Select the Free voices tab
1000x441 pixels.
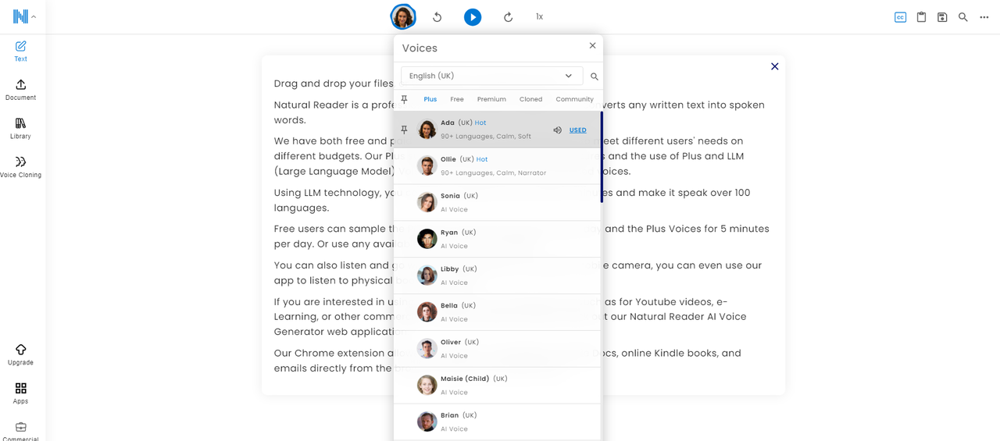[457, 99]
